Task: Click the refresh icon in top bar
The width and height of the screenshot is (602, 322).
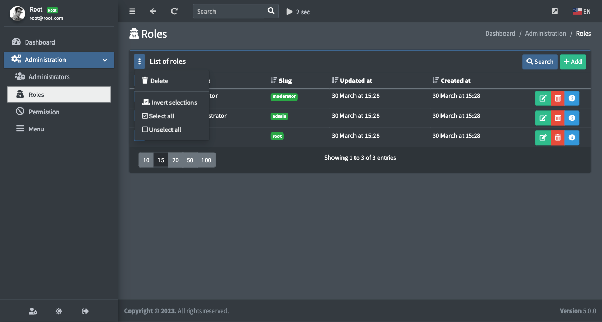Action: click(174, 12)
